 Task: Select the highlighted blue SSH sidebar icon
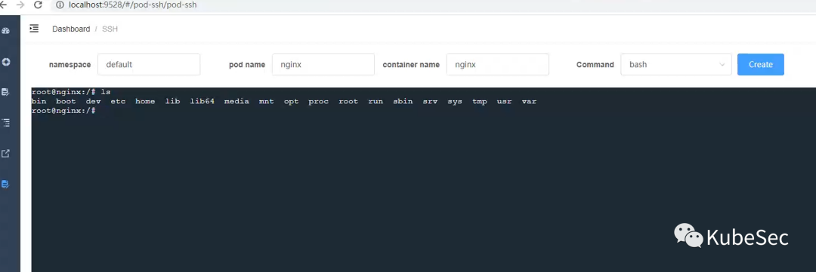pos(5,184)
